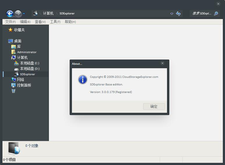Click the magnifier search icon
225x165 pixels.
pyautogui.click(x=216, y=13)
